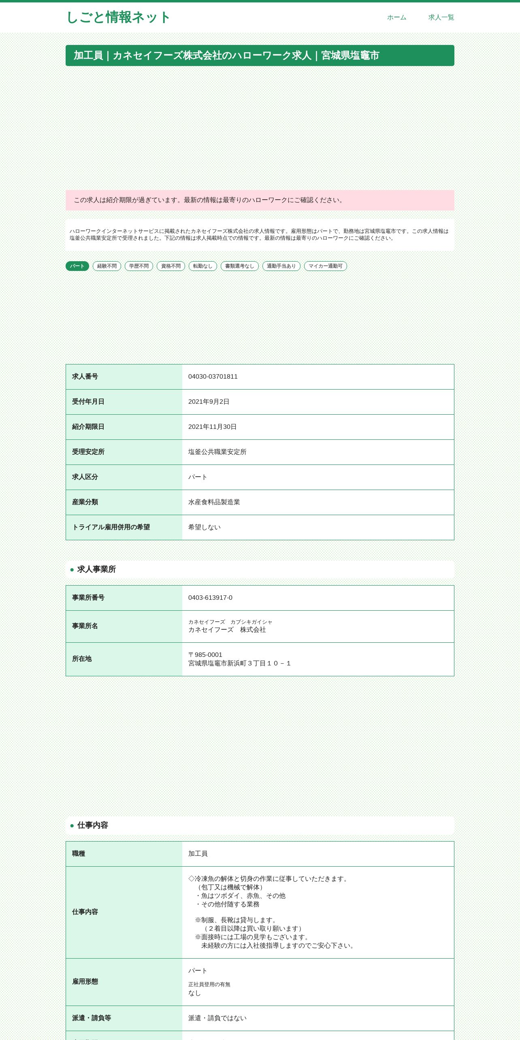Select line ・魚はツボダイ、赤魚、その他
Viewport: 520px width, 1040px height.
tap(240, 896)
